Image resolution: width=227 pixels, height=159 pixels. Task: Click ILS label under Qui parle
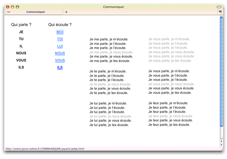click(x=21, y=67)
